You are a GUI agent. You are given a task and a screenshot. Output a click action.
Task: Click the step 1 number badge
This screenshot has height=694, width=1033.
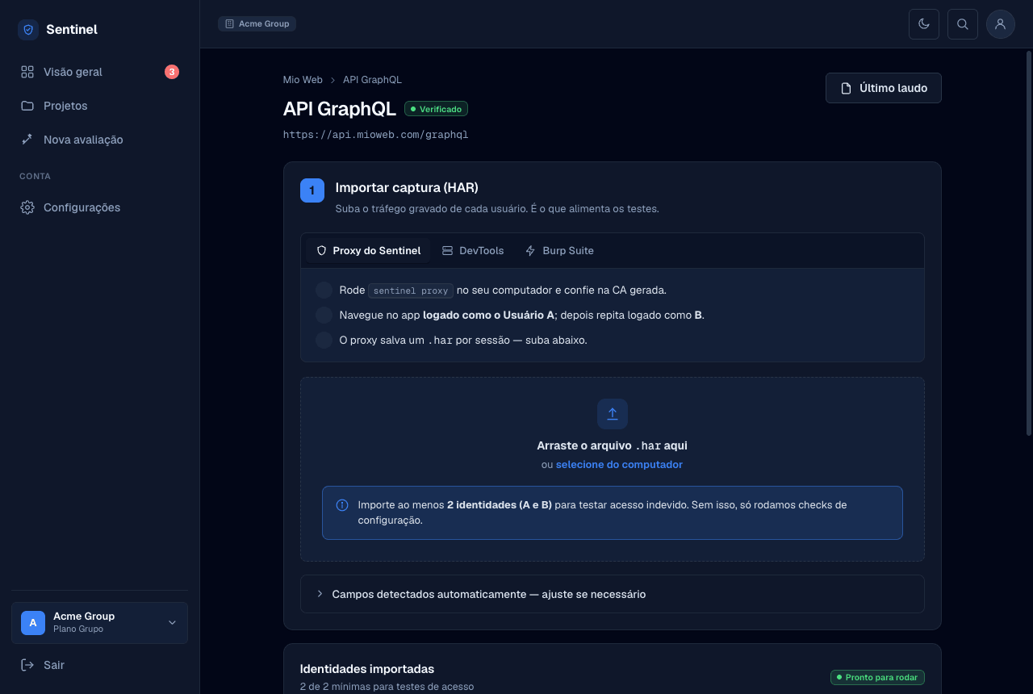(312, 190)
